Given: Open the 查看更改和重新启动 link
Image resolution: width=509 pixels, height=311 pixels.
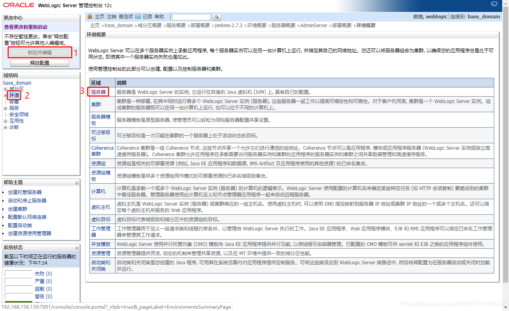Looking at the screenshot, I should [26, 27].
